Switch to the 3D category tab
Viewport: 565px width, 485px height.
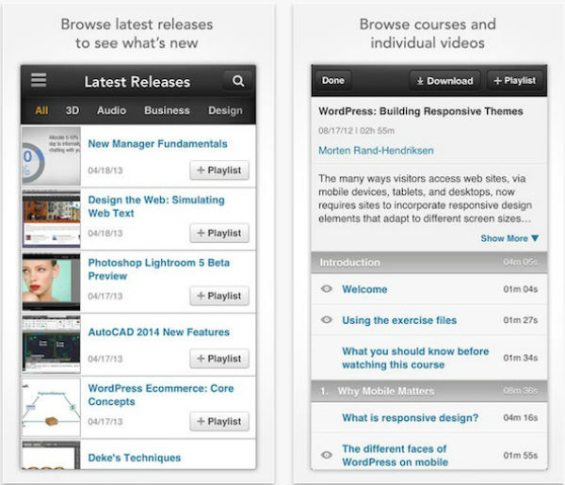[x=73, y=110]
